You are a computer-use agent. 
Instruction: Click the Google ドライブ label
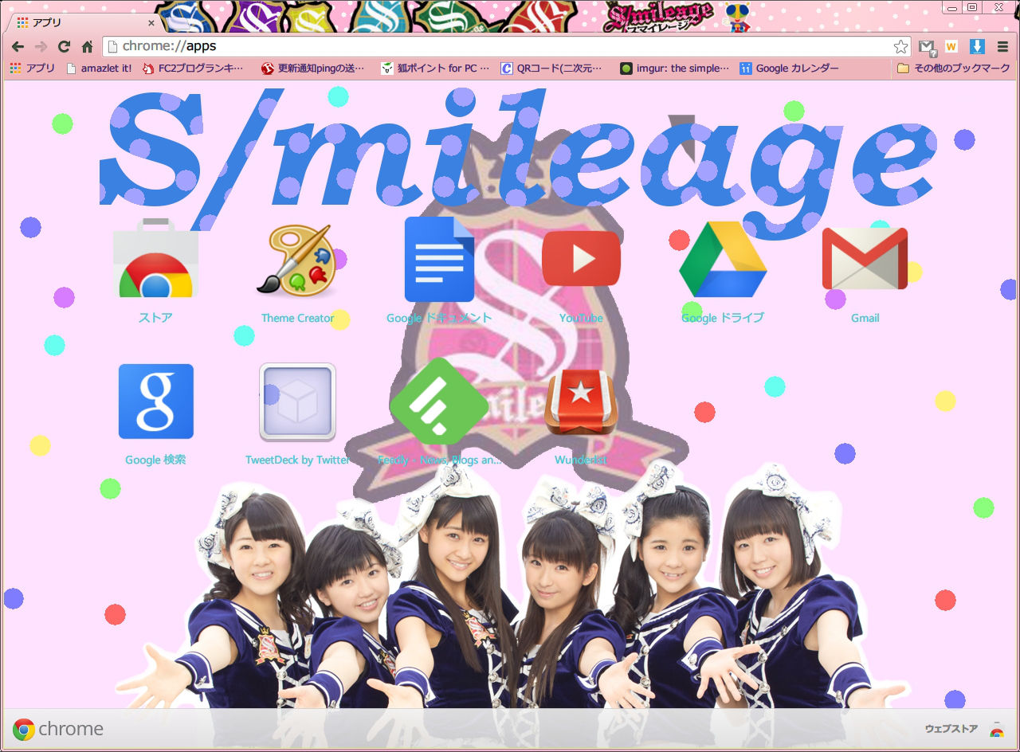pos(723,318)
